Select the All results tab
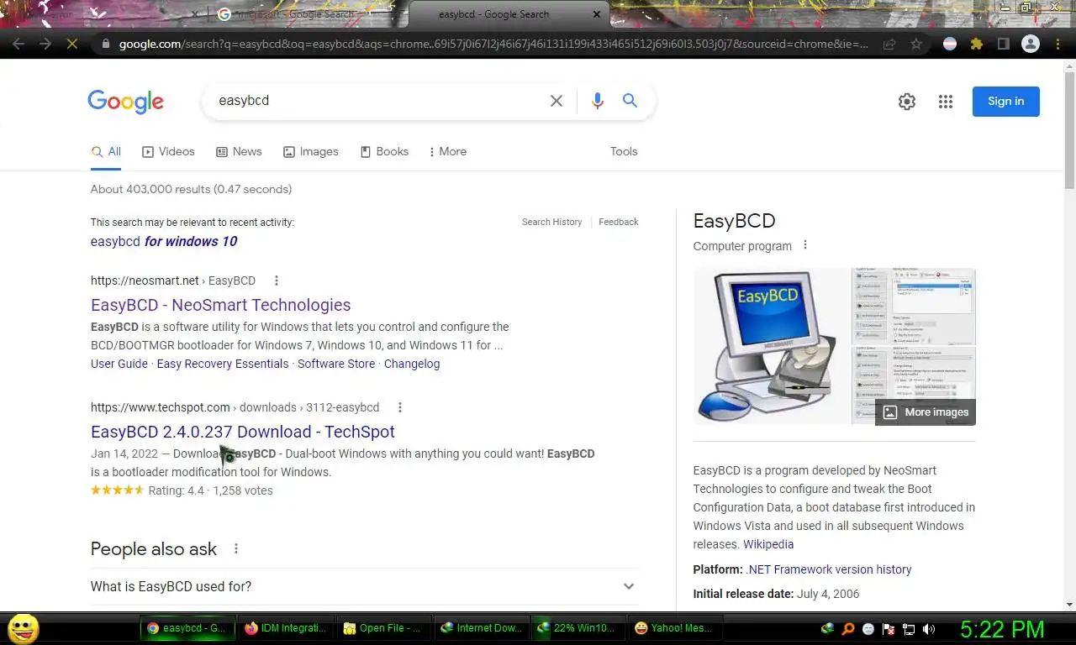 coord(106,152)
